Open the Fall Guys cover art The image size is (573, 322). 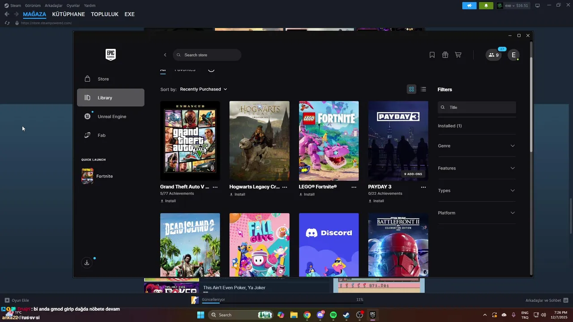pos(259,245)
